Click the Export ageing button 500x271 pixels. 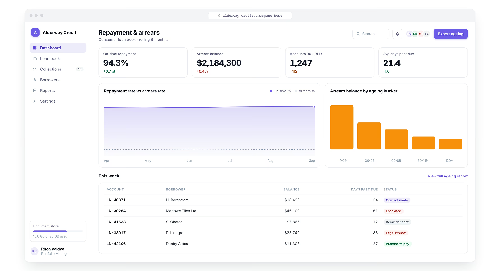451,34
